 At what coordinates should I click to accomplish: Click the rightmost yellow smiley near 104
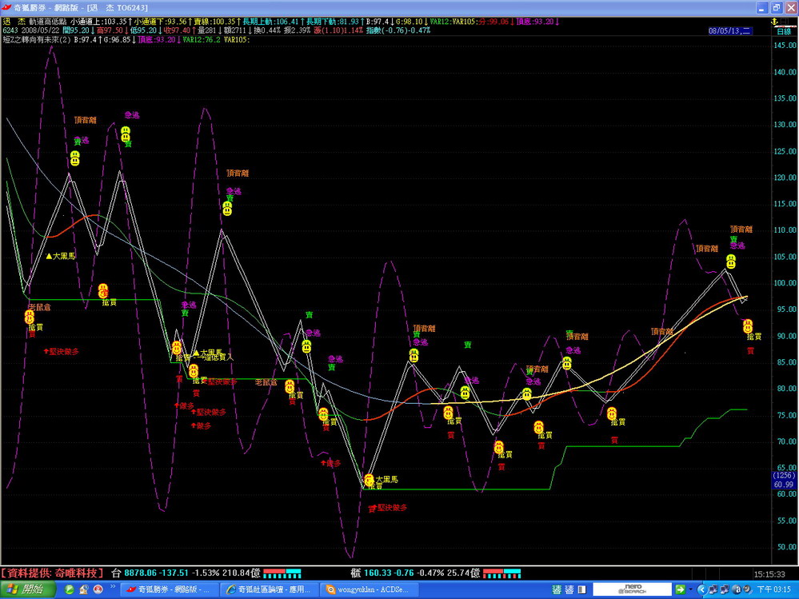click(x=731, y=262)
